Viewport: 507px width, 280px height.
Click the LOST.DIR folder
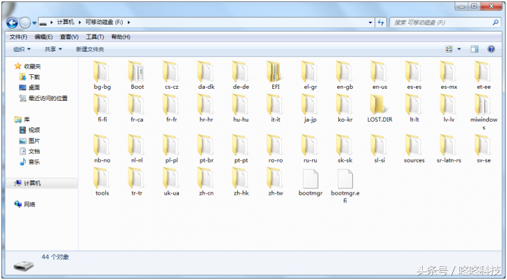click(379, 108)
